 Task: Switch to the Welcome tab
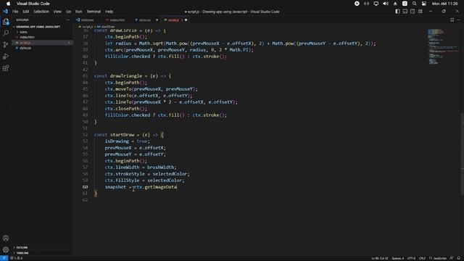tap(86, 20)
